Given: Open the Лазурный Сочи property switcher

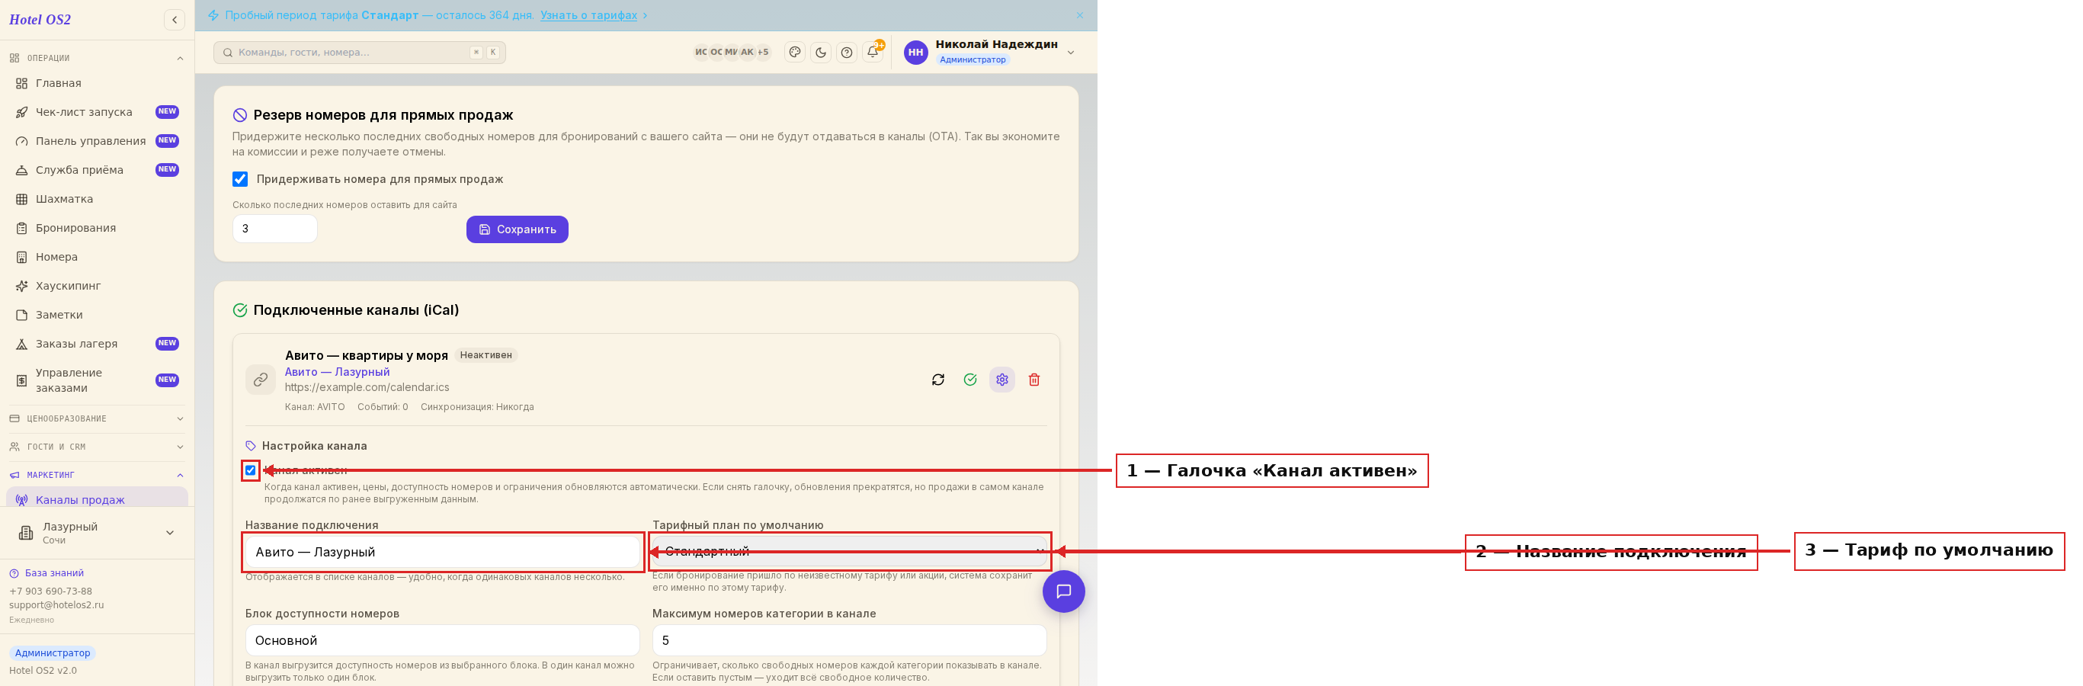Looking at the screenshot, I should pyautogui.click(x=97, y=532).
